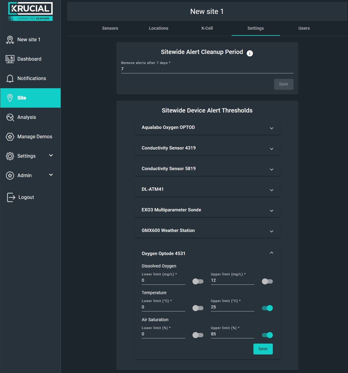Disable Temperature upper limit alert toggle
Screen dimensions: 348x373
(x=267, y=308)
